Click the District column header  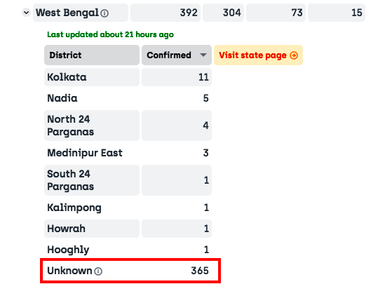click(x=92, y=55)
